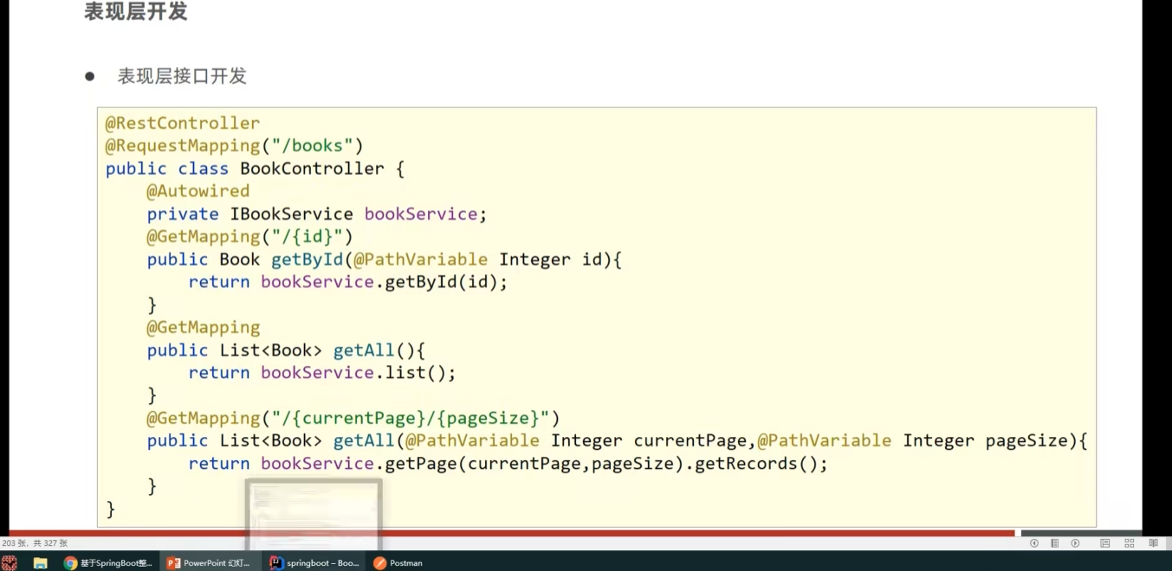This screenshot has width=1172, height=571.
Task: Open the Windows Start button in taskbar
Action: 10,563
